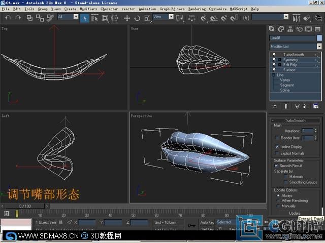The height and width of the screenshot is (243, 325).
Task: Switch to the Utilities panel tab
Action: [317, 29]
